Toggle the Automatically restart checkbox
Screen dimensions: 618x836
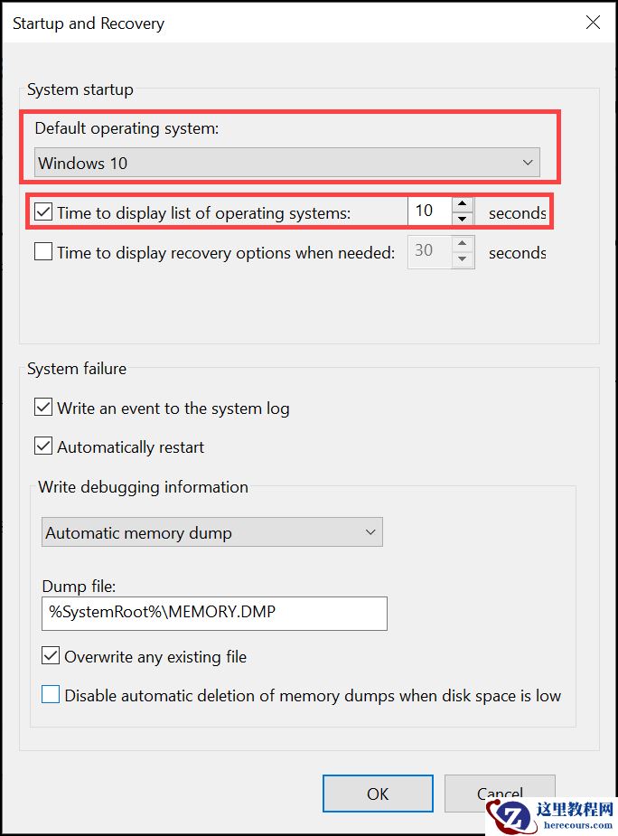pos(42,446)
